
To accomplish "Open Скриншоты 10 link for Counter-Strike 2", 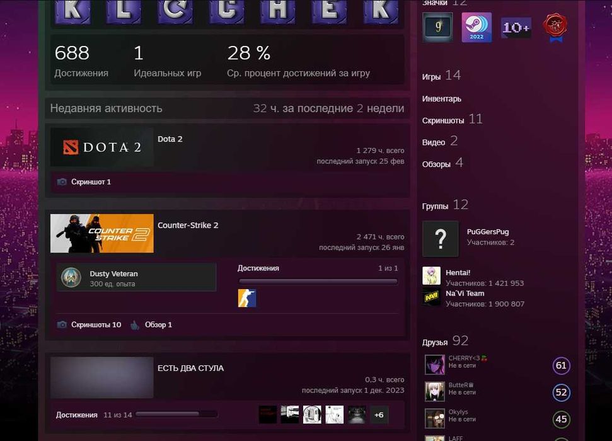I will (x=96, y=324).
